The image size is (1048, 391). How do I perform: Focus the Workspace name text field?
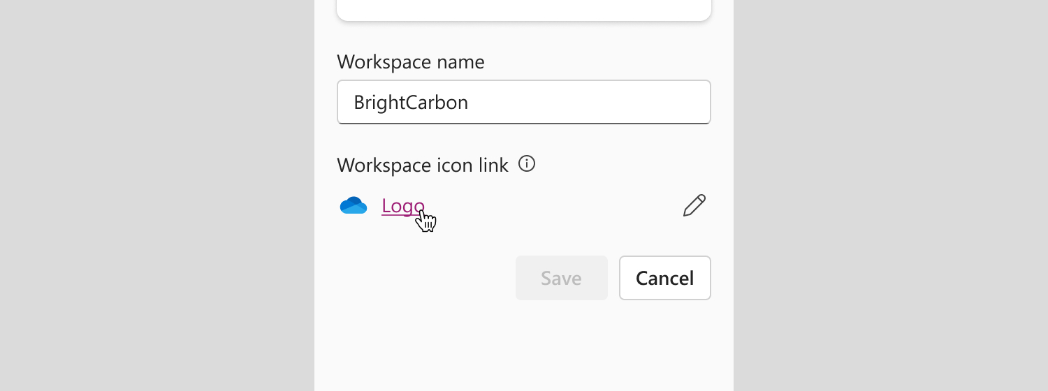(x=523, y=103)
